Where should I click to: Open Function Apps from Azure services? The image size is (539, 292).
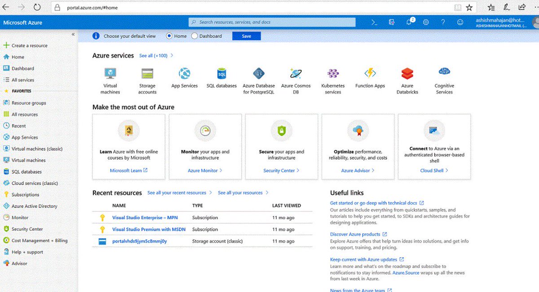[370, 73]
